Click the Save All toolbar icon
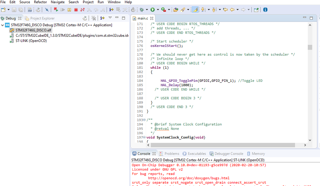 tap(21, 10)
